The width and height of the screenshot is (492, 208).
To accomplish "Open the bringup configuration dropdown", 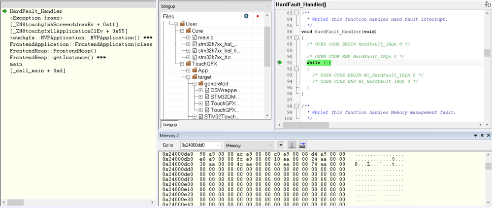I will pos(267,6).
